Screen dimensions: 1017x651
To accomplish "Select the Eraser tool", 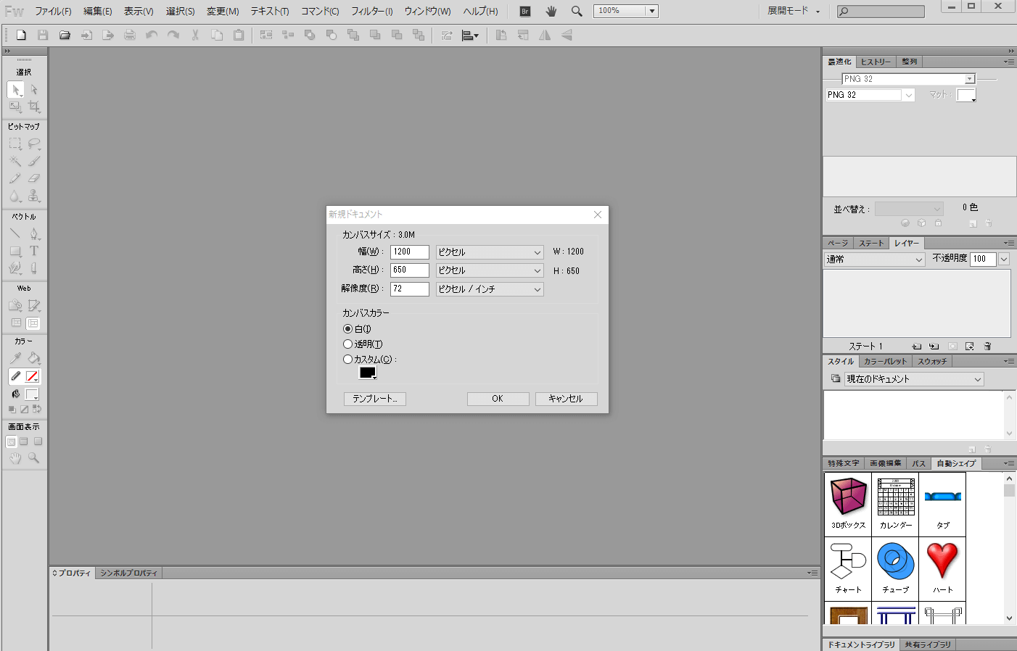I will 34,178.
